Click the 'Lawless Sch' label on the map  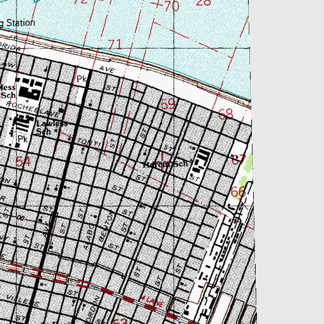point(52,127)
